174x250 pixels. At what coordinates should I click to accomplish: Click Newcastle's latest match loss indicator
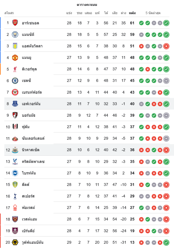click(166, 150)
